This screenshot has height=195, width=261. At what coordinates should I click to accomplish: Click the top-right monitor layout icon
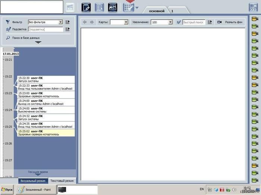click(x=254, y=7)
